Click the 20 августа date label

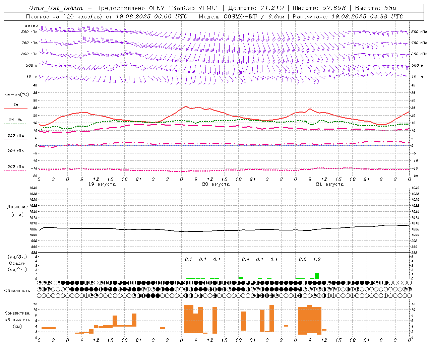point(216,184)
